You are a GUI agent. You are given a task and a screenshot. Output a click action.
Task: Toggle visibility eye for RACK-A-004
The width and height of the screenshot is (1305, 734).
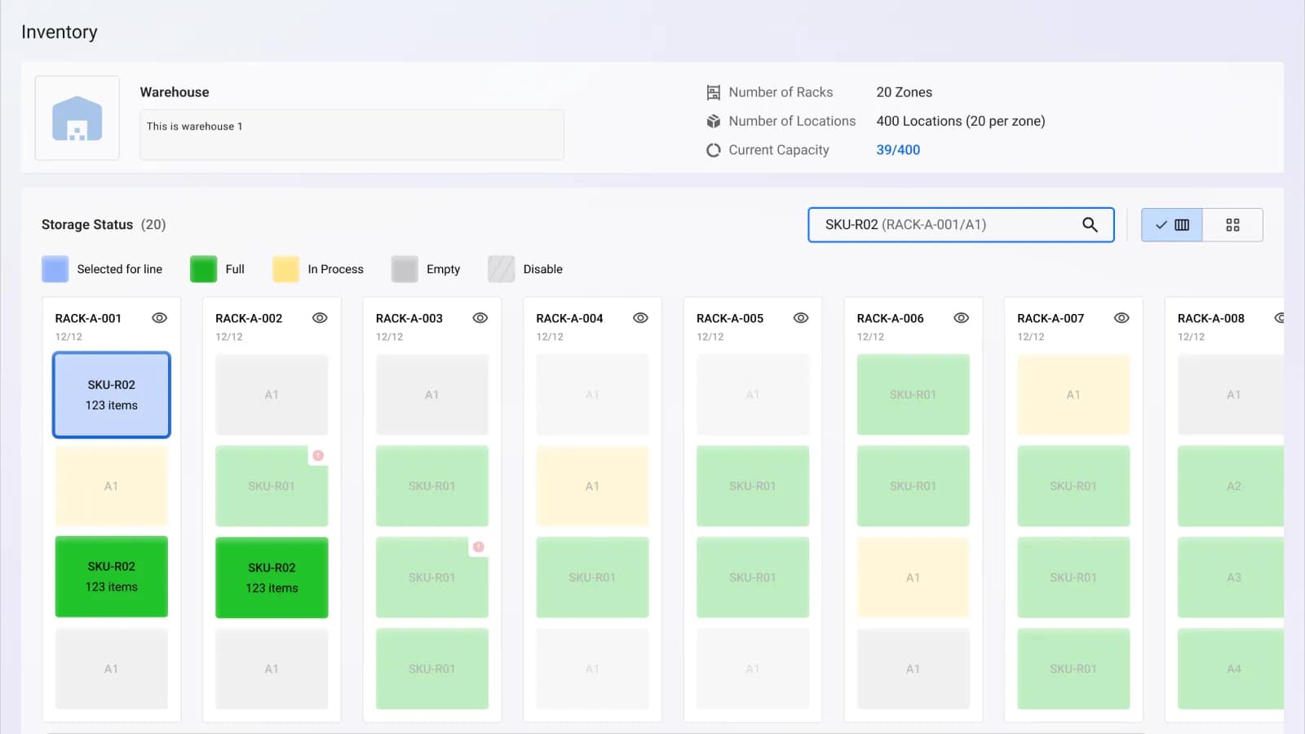tap(641, 318)
